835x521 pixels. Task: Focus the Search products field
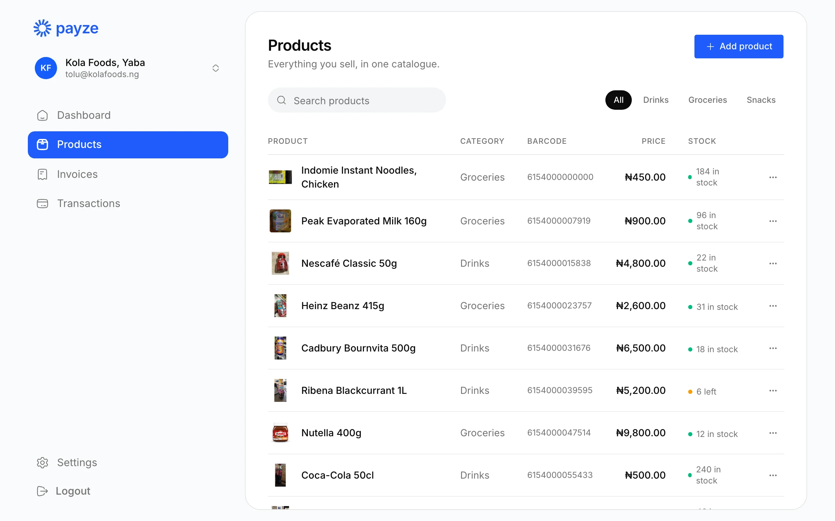click(x=357, y=100)
